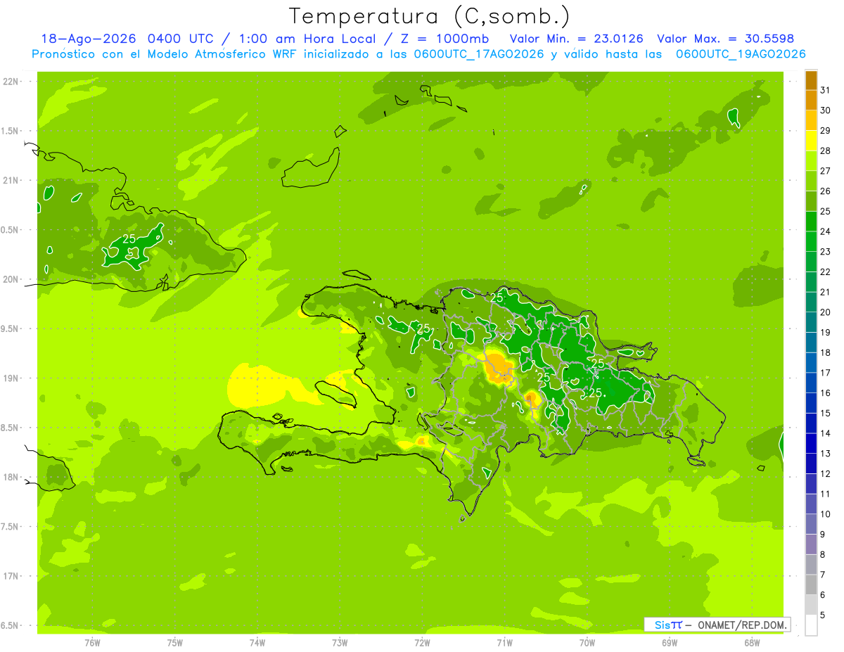Click the dark blue 13 degree legend swatch
Image resolution: width=844 pixels, height=652 pixels.
coord(811,444)
